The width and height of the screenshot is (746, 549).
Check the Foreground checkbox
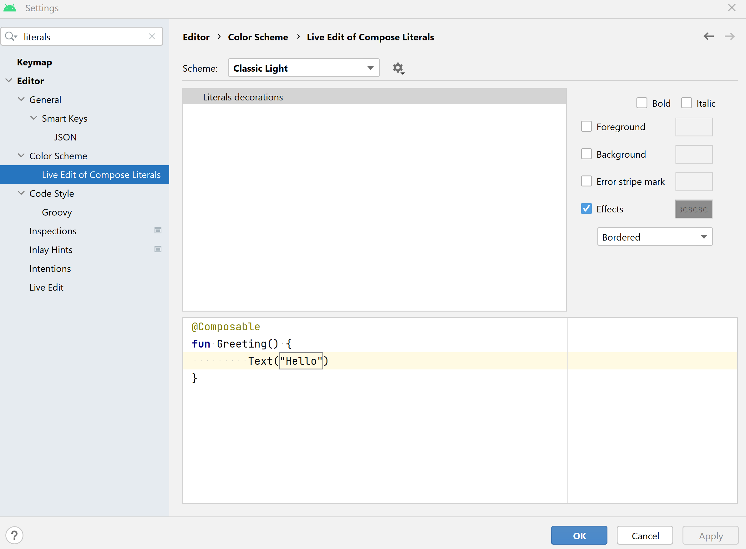(x=586, y=126)
